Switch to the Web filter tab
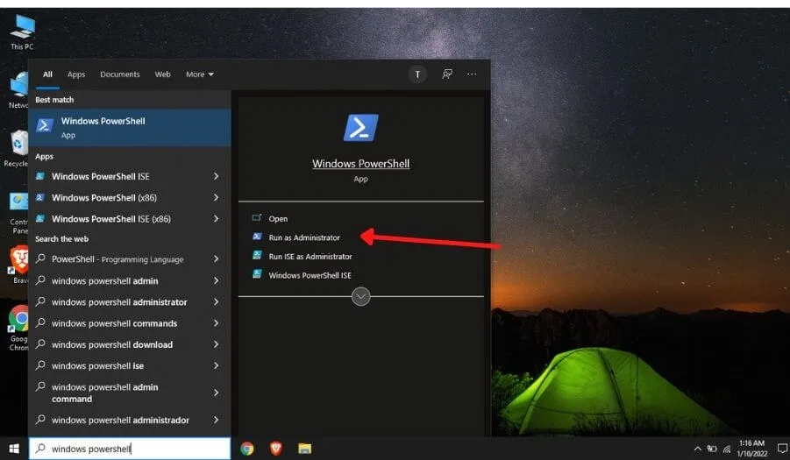Screen dimensions: 790x460 click(x=162, y=74)
